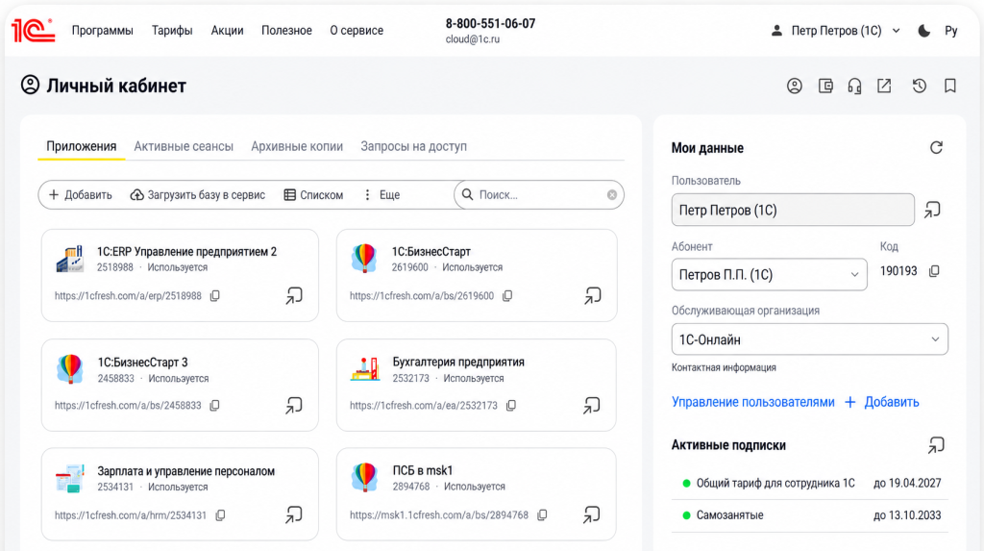Expand the Петр Петров (1С) user menu

pos(835,31)
